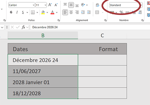This screenshot has height=105, width=150.
Task: Open the font size dropdown
Action: click(x=45, y=5)
